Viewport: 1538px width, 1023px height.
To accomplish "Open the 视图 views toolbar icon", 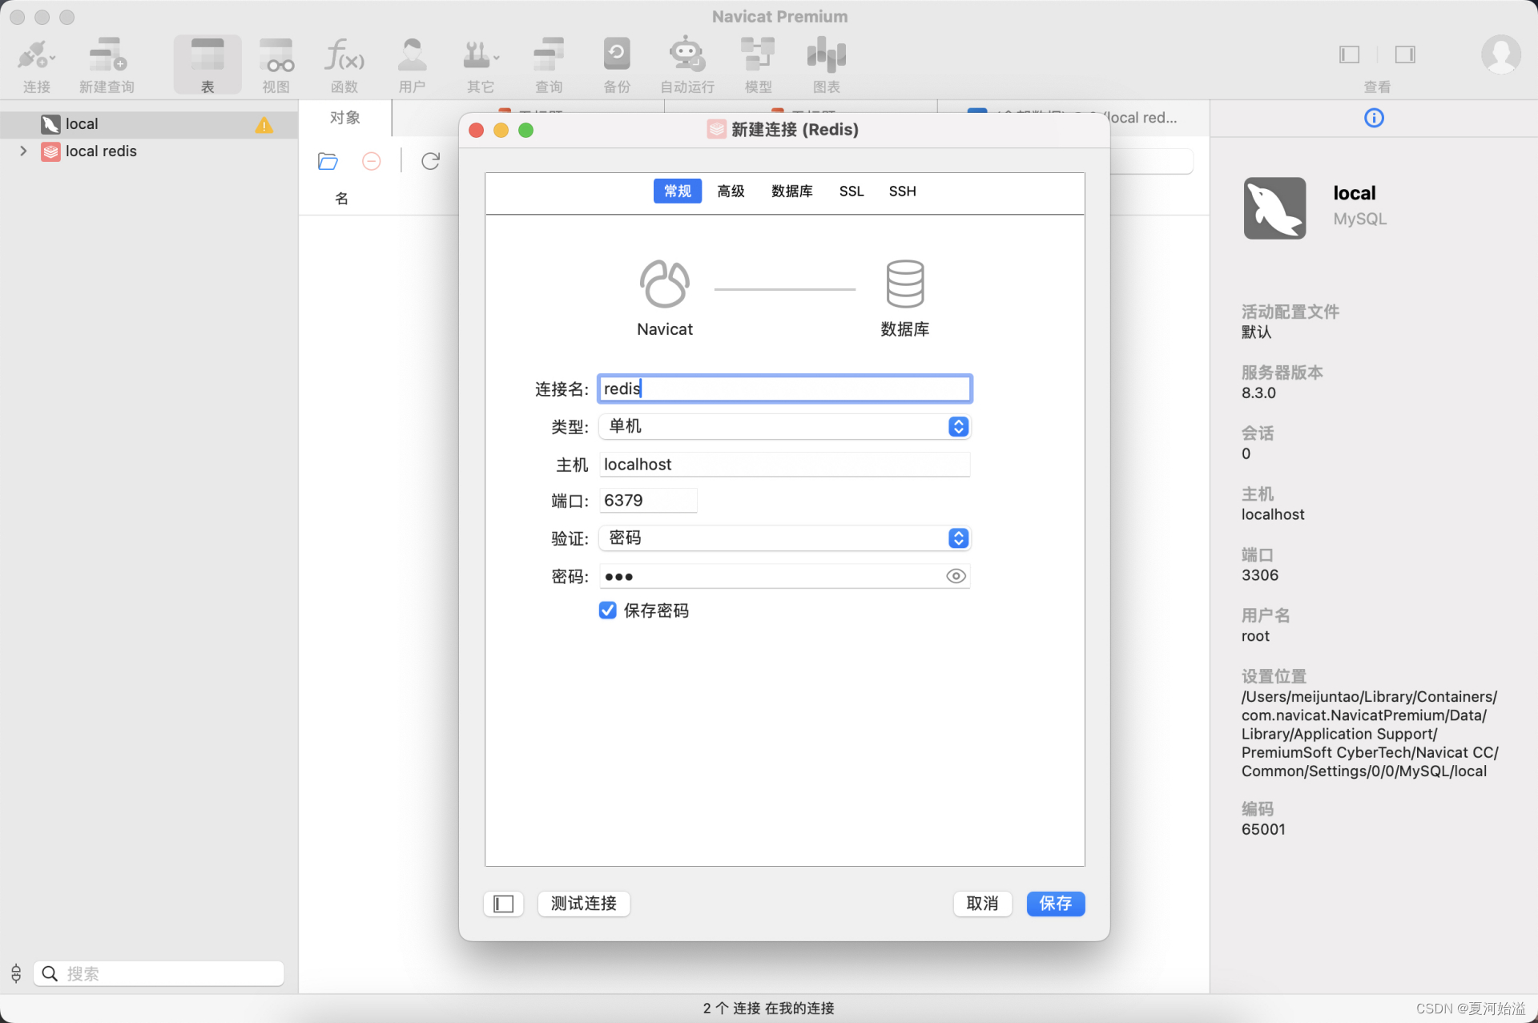I will point(276,65).
